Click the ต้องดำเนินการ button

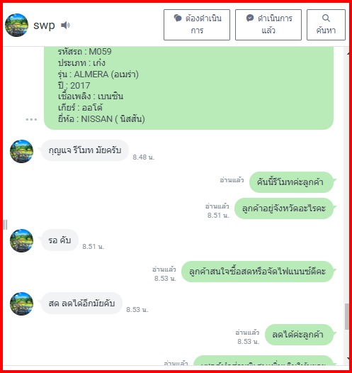[x=197, y=25]
